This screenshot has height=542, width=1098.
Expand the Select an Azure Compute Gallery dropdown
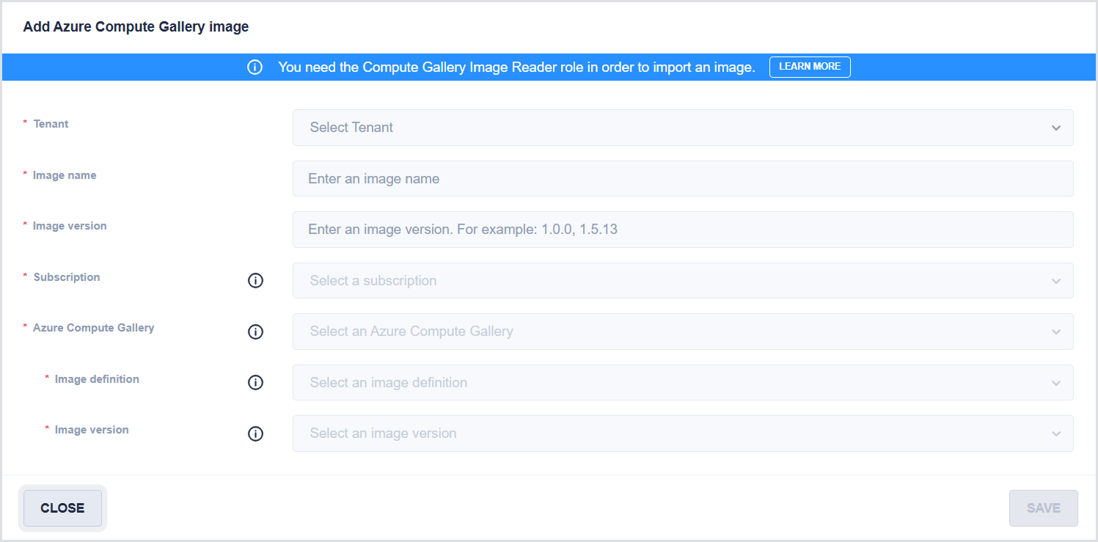coord(682,332)
